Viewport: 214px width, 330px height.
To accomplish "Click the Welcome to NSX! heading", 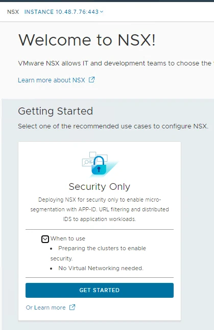I will (x=87, y=40).
